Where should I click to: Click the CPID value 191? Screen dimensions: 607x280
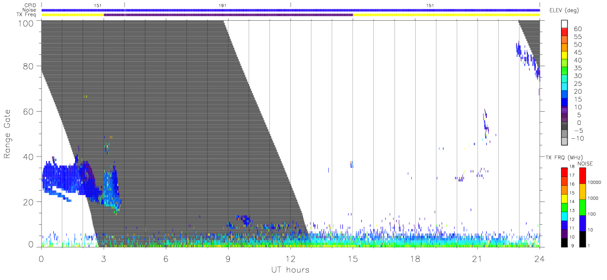(x=223, y=5)
